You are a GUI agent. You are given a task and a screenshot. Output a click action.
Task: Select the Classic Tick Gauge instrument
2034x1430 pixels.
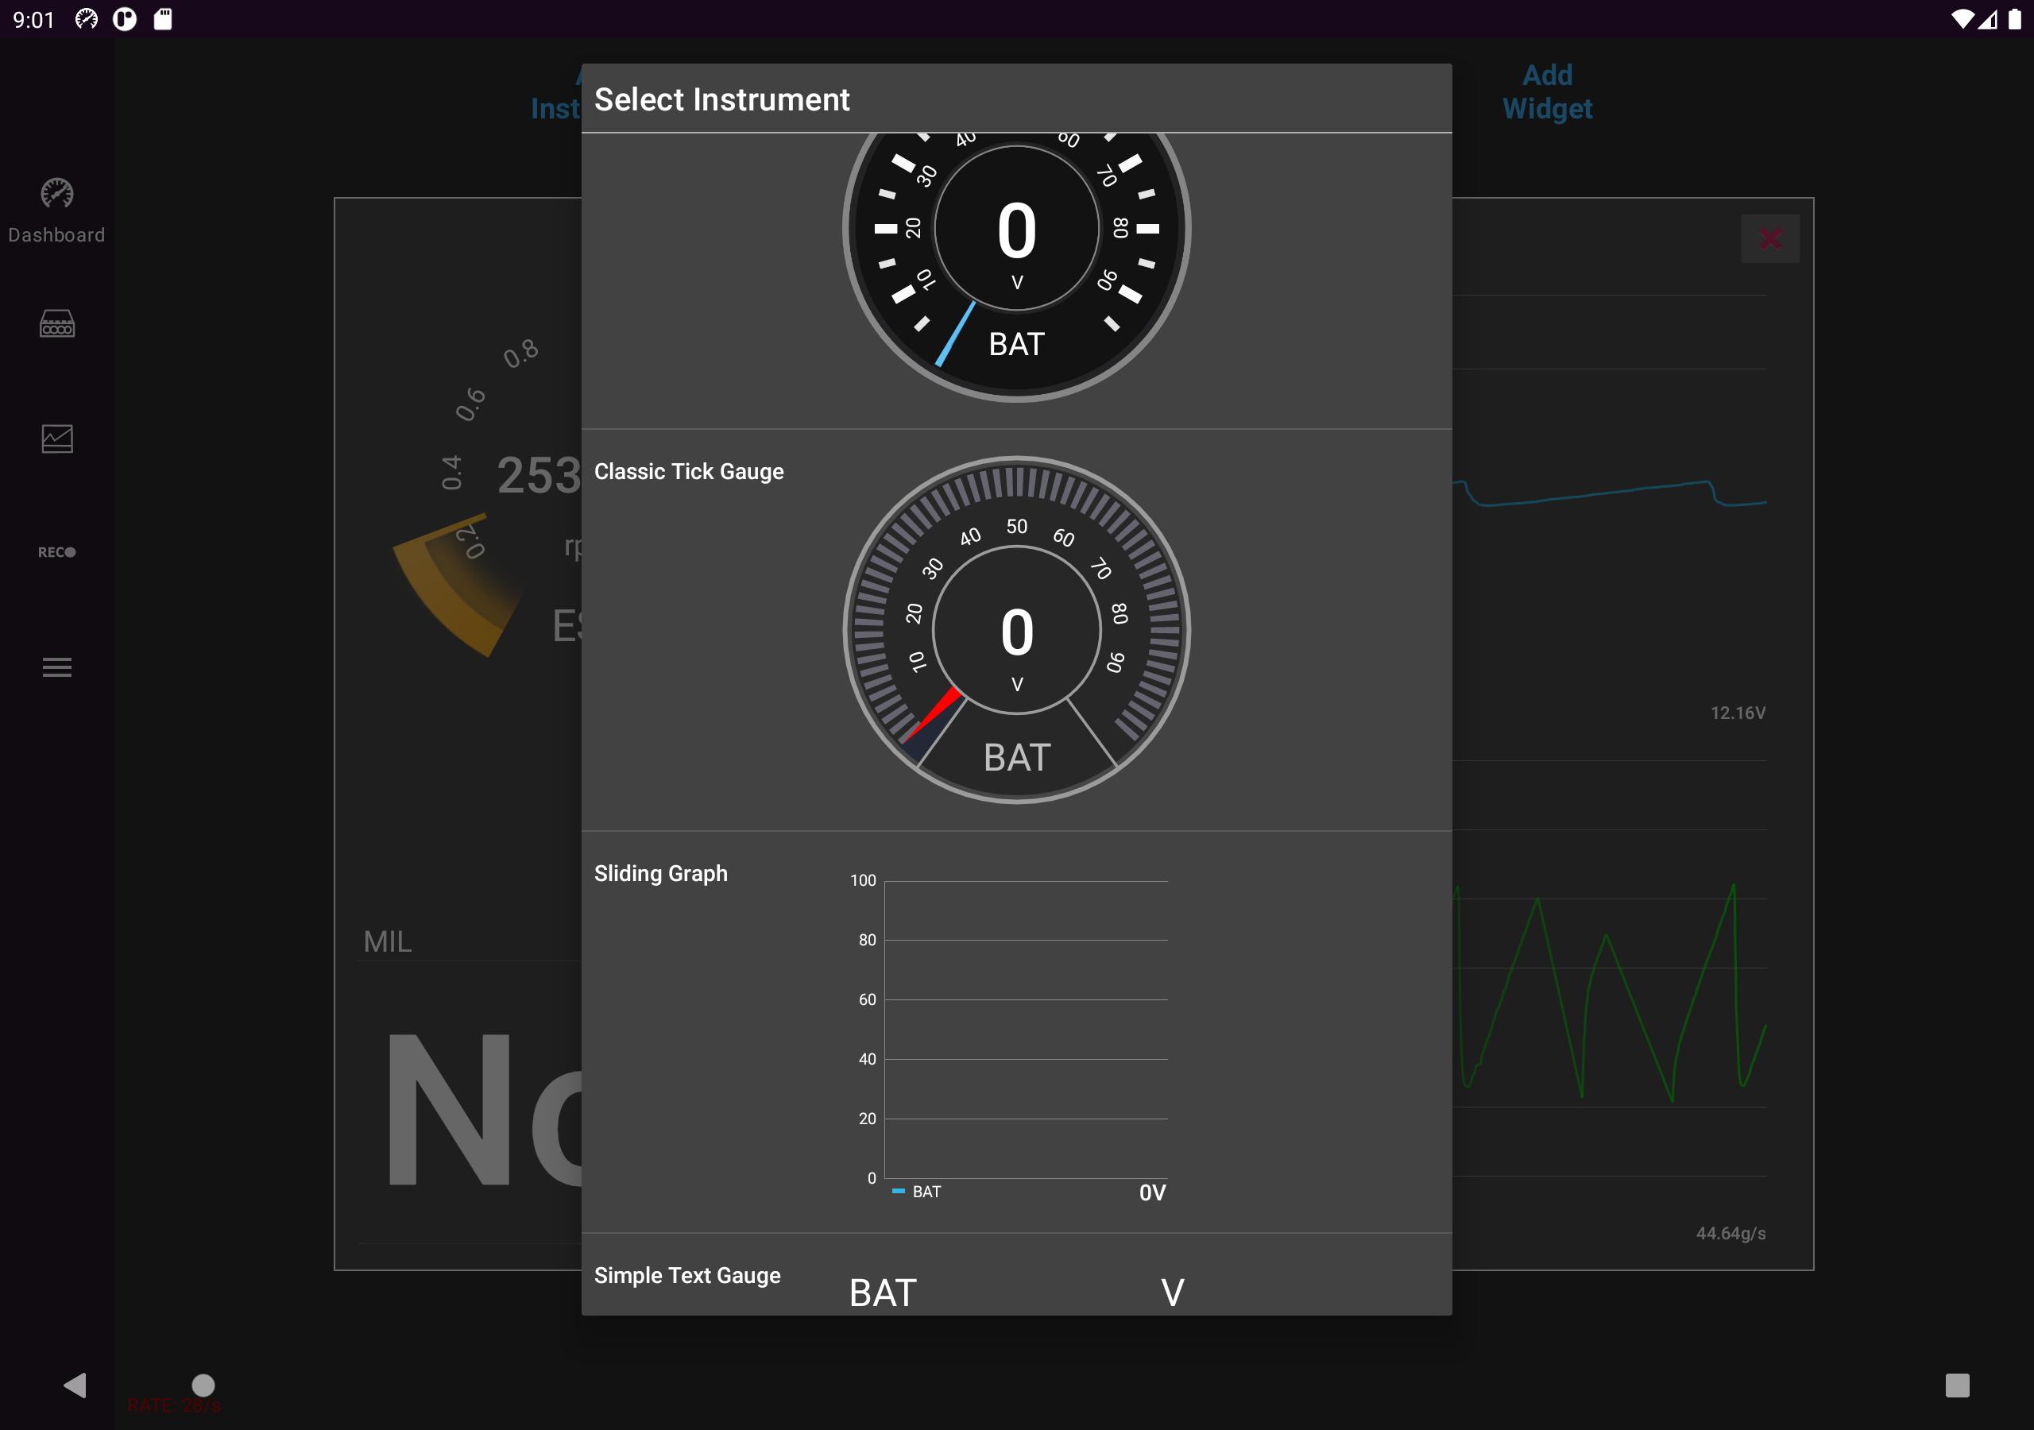(x=1016, y=630)
